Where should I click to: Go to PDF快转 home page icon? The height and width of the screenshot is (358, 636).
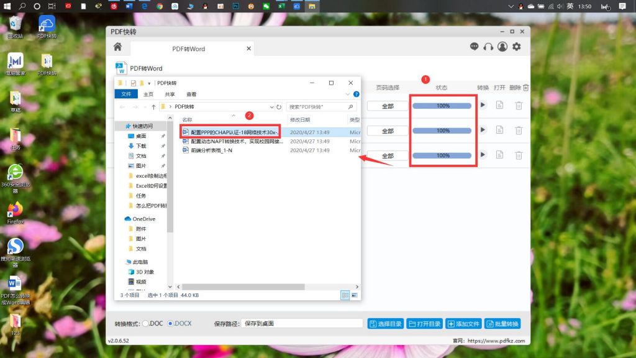click(x=117, y=47)
